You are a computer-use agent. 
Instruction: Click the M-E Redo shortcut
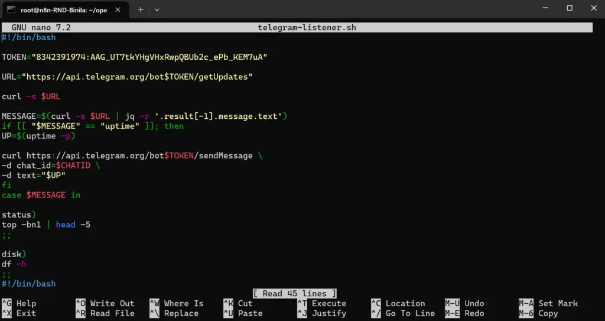pyautogui.click(x=464, y=313)
